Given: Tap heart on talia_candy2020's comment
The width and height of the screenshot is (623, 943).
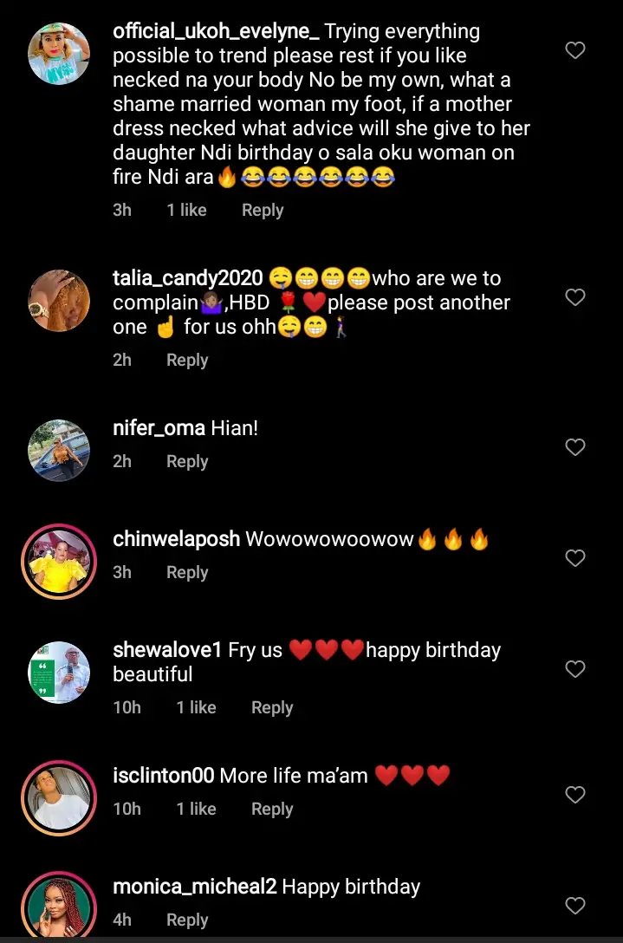Looking at the screenshot, I should point(575,297).
